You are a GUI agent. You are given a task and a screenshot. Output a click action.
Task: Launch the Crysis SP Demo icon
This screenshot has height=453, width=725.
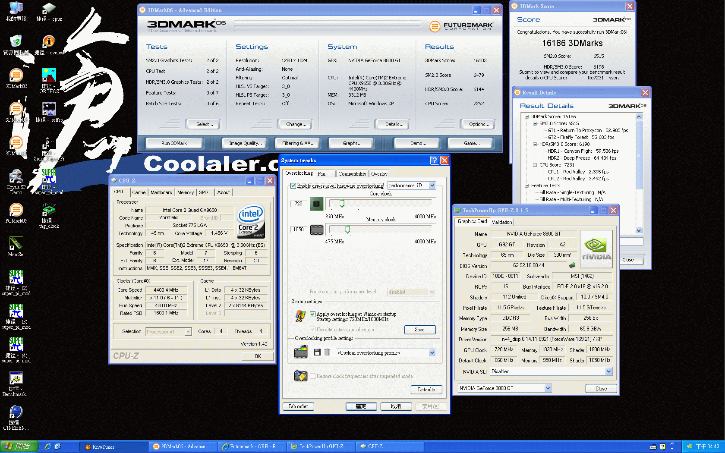(16, 182)
